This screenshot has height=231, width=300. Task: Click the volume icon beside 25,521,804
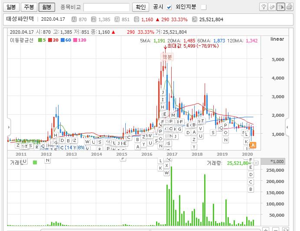(x=195, y=19)
